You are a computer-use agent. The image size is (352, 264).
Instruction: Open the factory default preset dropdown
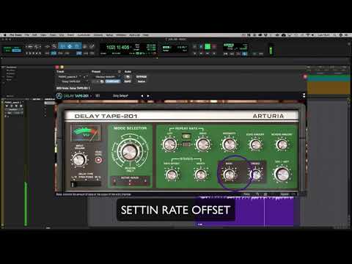click(x=106, y=77)
